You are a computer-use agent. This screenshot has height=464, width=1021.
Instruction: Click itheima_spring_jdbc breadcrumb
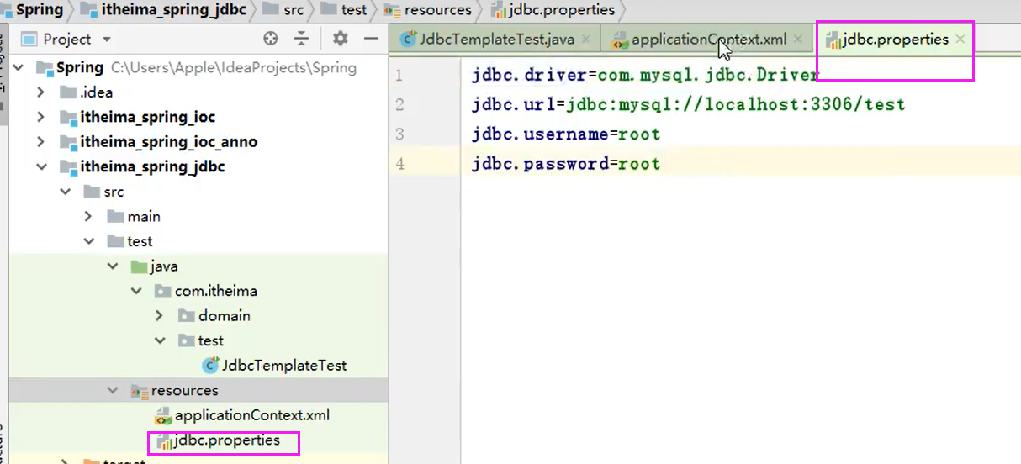click(174, 10)
